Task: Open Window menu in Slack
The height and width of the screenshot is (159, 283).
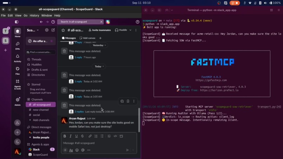Action: coord(47,15)
